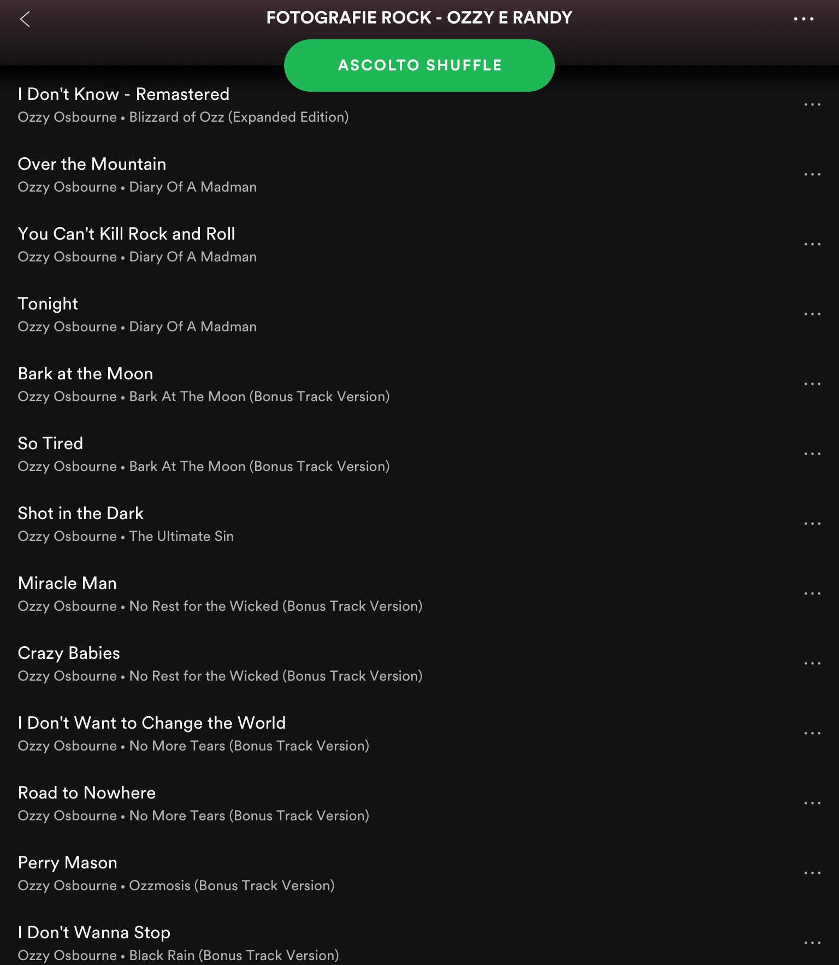
Task: Open more options for Miracle Man
Action: click(x=812, y=594)
